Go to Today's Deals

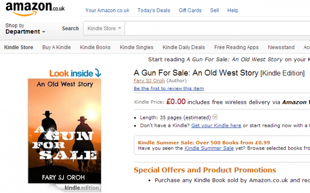point(154,10)
